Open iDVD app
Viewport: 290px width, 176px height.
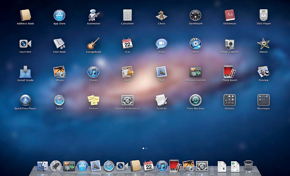point(195,44)
